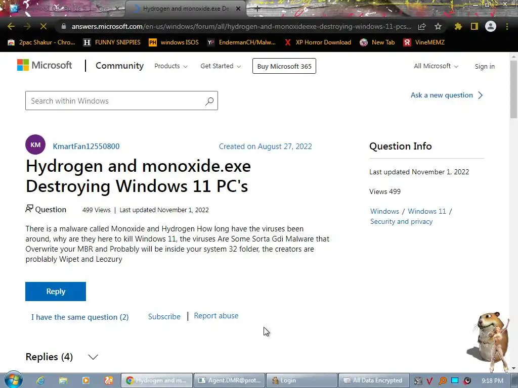Select the post title heading text

[x=138, y=176]
